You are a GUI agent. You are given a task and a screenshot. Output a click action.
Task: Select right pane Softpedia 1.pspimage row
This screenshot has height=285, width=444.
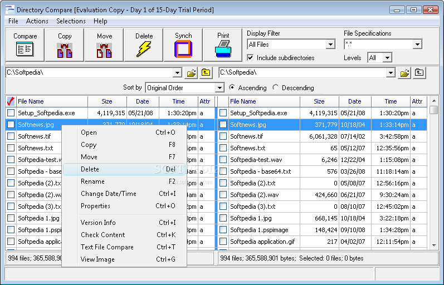click(323, 230)
